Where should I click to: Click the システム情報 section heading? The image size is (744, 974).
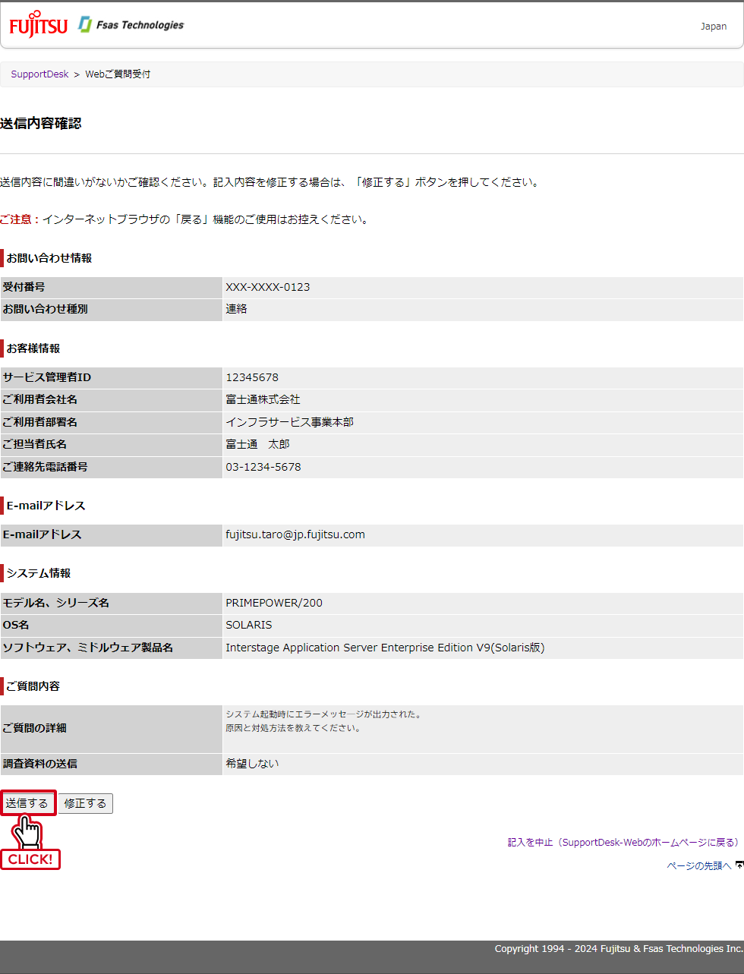[38, 573]
